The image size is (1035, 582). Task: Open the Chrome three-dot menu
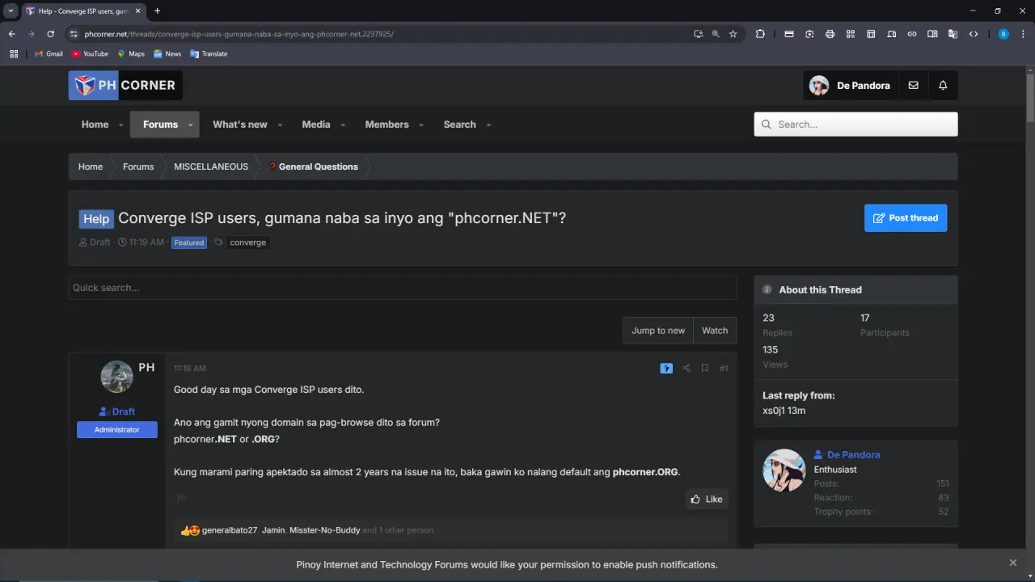1023,34
